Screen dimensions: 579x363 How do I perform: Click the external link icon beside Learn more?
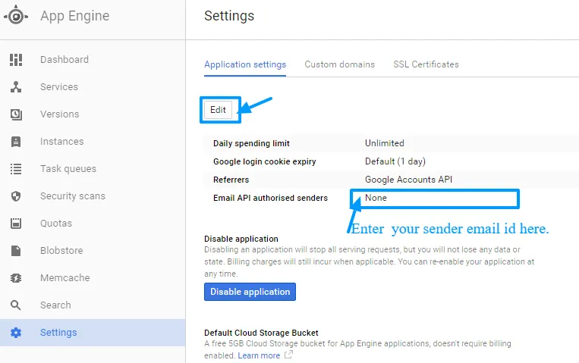(288, 355)
